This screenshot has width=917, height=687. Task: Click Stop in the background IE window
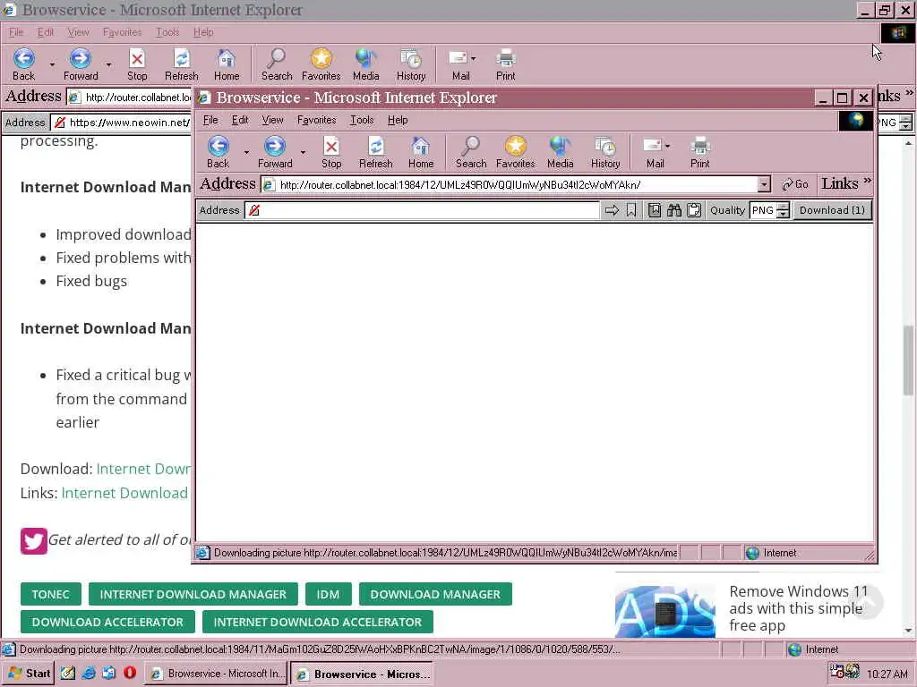137,64
